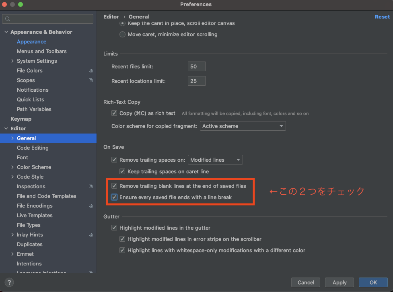
Task: Toggle Highlight modified lines in error stripe
Action: click(x=122, y=239)
